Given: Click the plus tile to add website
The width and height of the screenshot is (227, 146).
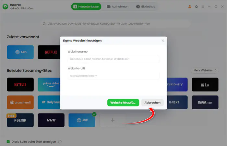Looking at the screenshot, I should (113, 120).
